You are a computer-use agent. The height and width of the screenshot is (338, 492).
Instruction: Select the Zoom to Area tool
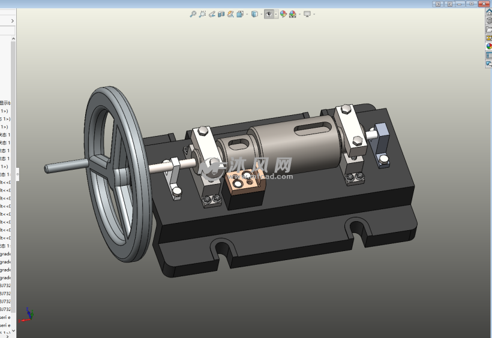tap(203, 14)
